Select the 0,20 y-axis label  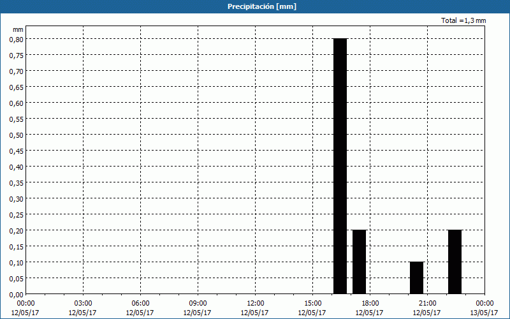pyautogui.click(x=17, y=231)
